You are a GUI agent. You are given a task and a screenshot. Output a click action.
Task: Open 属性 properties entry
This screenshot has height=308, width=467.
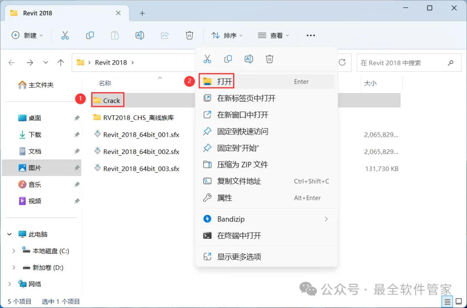[x=266, y=198]
